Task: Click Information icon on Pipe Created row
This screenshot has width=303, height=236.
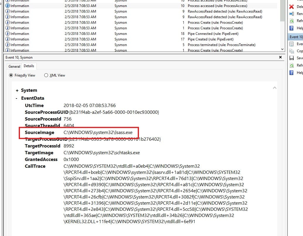Action: pyautogui.click(x=8, y=39)
